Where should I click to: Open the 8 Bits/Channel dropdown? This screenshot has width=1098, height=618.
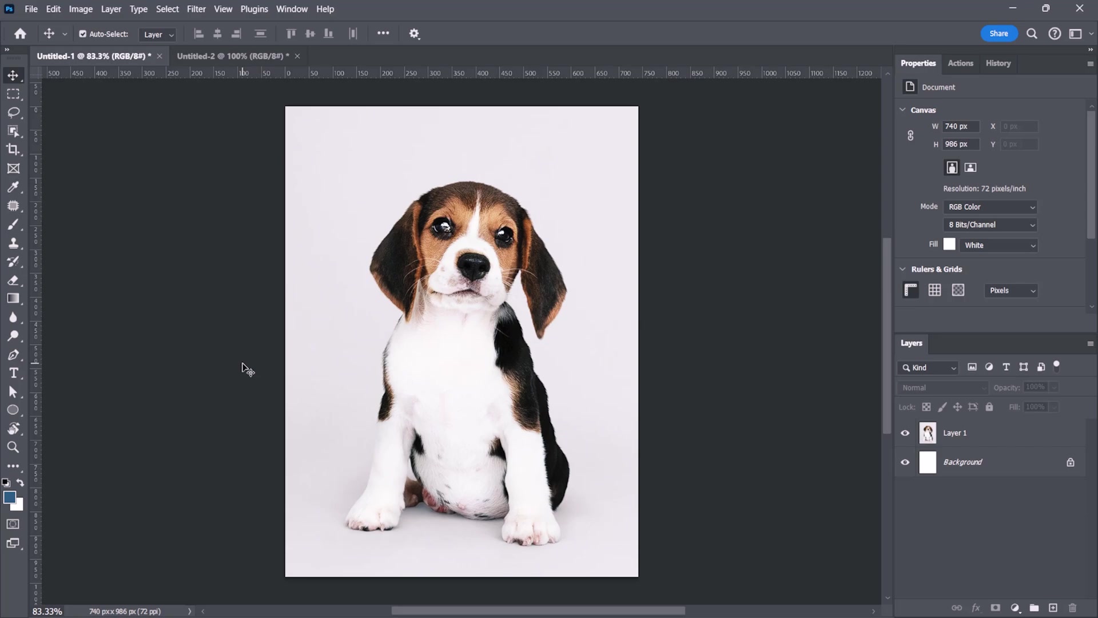990,225
